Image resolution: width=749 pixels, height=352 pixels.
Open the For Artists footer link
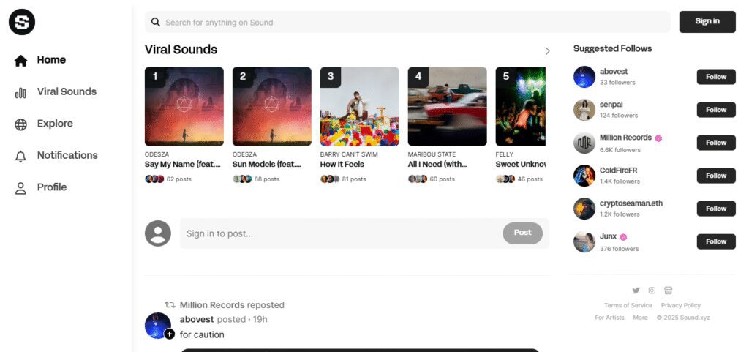[609, 317]
